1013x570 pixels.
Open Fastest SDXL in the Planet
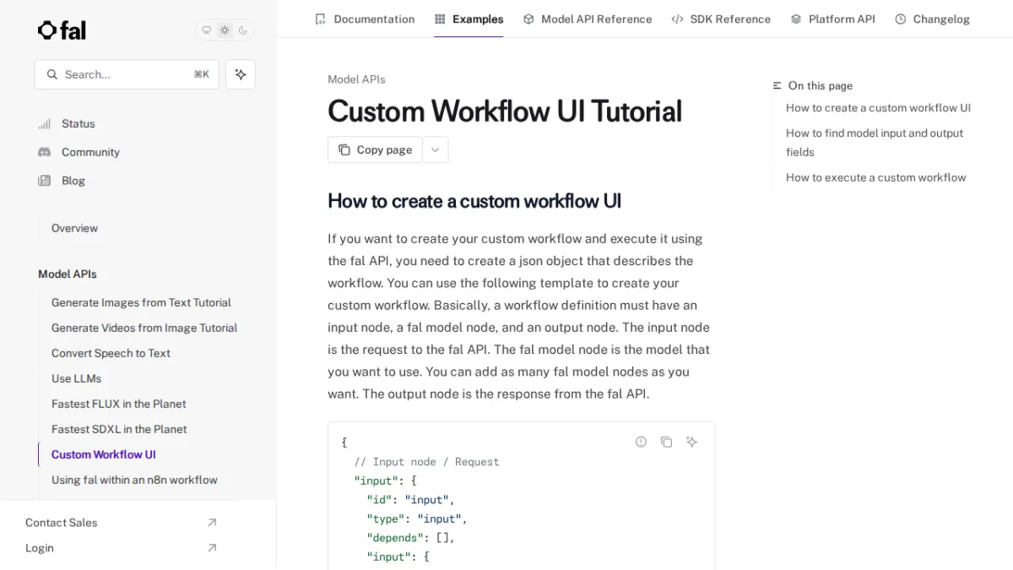[119, 429]
